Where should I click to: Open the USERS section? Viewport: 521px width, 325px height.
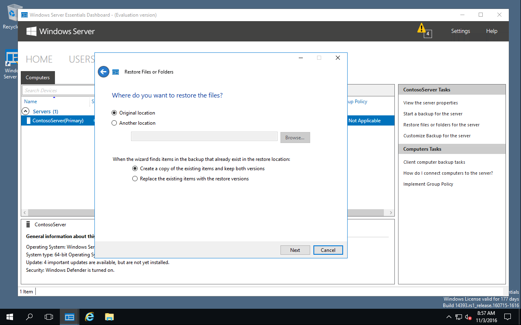coord(82,59)
